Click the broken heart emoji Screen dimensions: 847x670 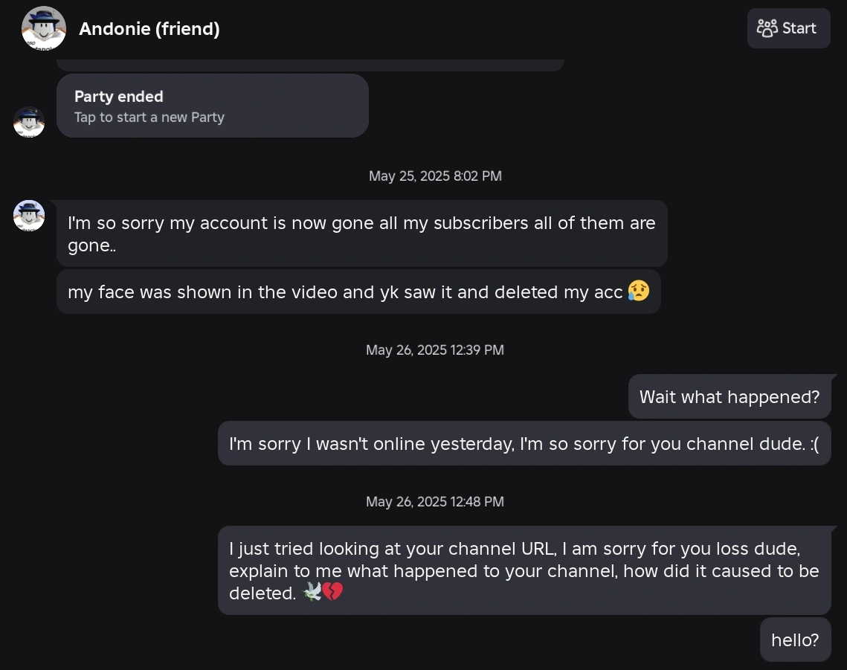pos(332,593)
